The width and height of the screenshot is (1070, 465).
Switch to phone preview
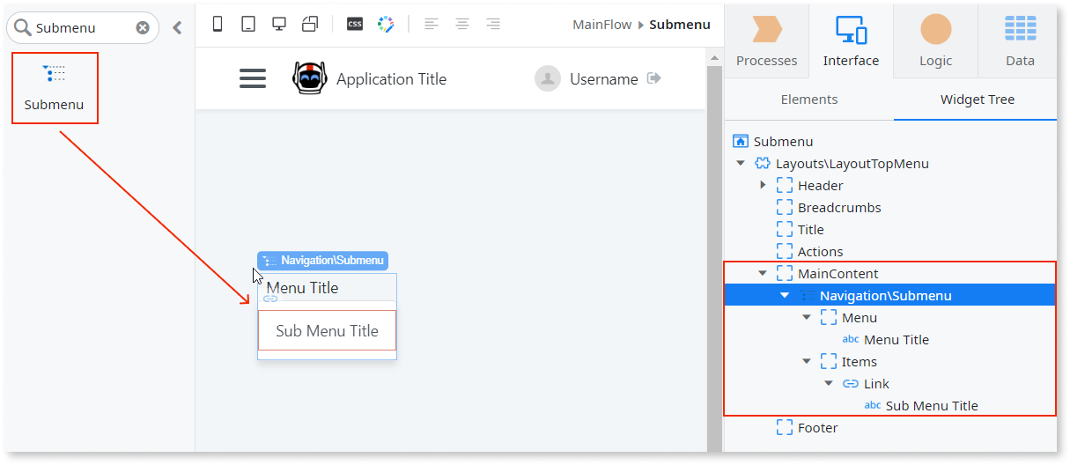pyautogui.click(x=218, y=25)
